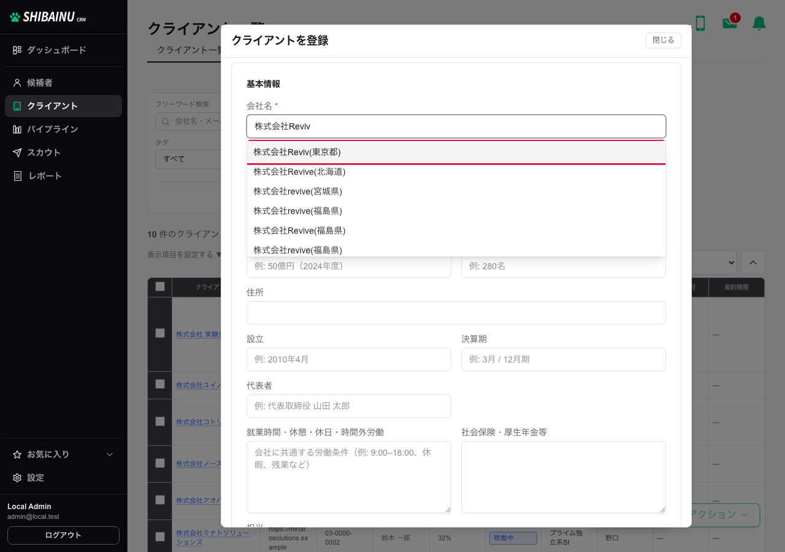Click the employee count field with 280名 placeholder

[x=563, y=266]
